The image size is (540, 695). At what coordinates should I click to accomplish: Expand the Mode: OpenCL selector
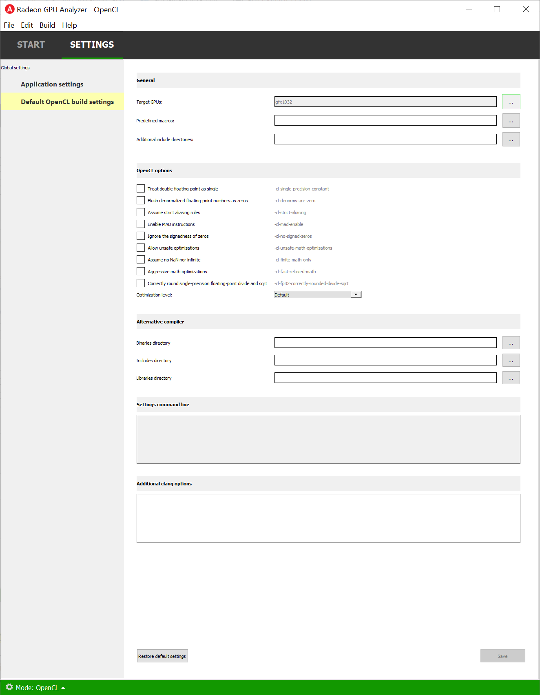(40, 688)
